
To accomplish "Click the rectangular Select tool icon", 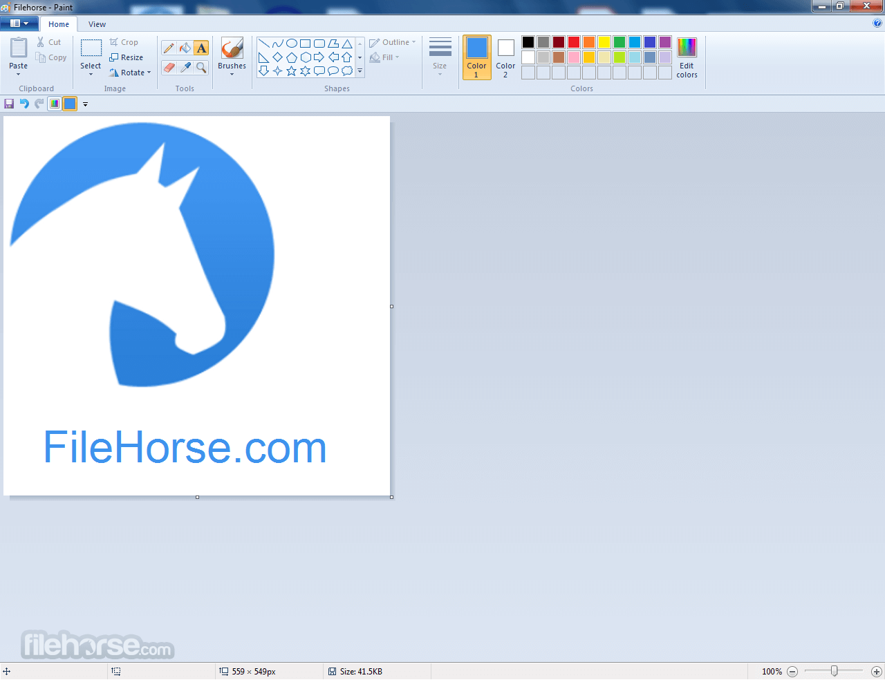I will click(91, 48).
